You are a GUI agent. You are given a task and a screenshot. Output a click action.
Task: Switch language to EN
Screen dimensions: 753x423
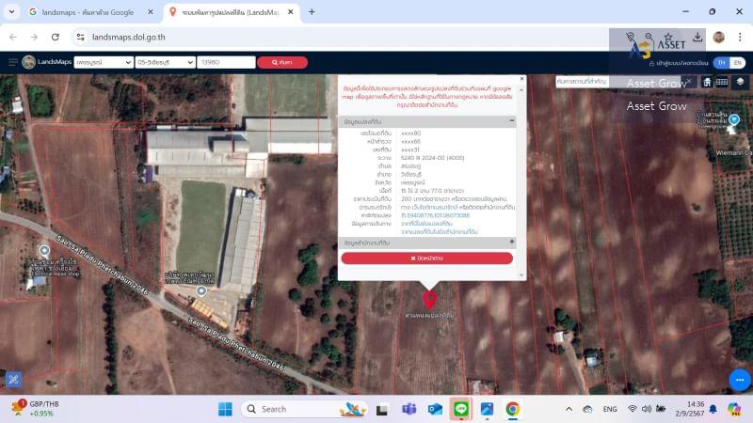737,63
